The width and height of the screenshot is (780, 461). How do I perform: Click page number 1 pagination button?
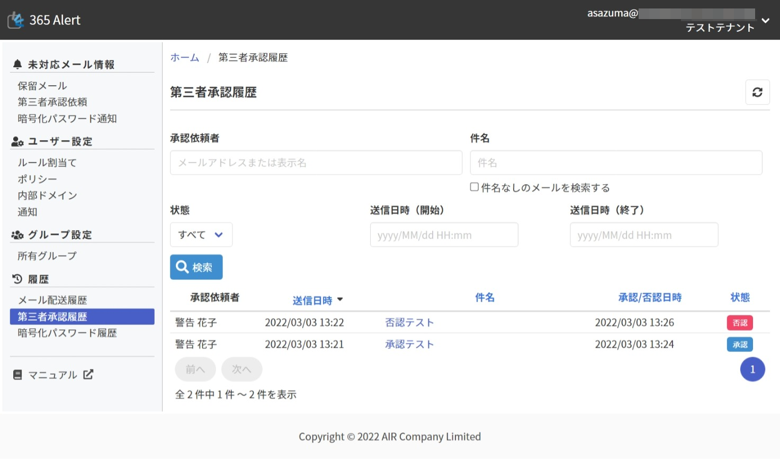point(752,369)
